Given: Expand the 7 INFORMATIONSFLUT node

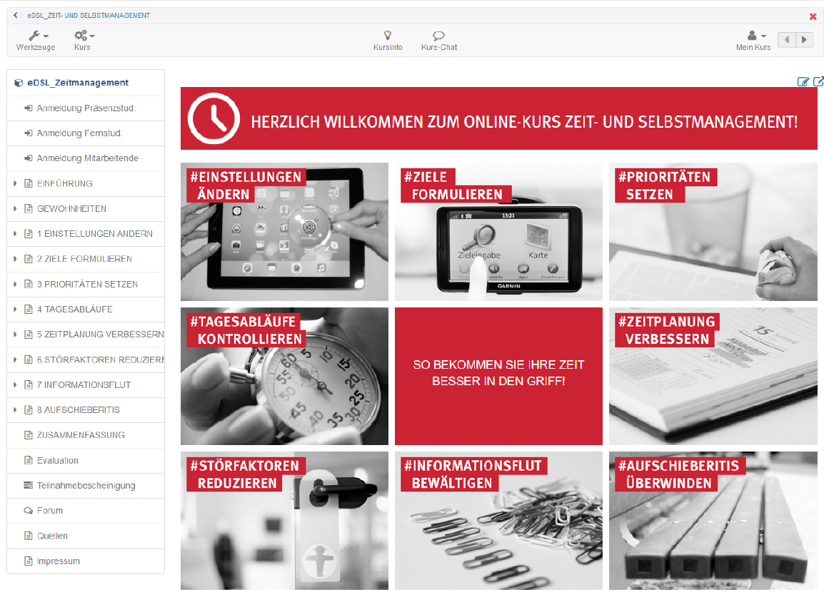Looking at the screenshot, I should pos(15,385).
